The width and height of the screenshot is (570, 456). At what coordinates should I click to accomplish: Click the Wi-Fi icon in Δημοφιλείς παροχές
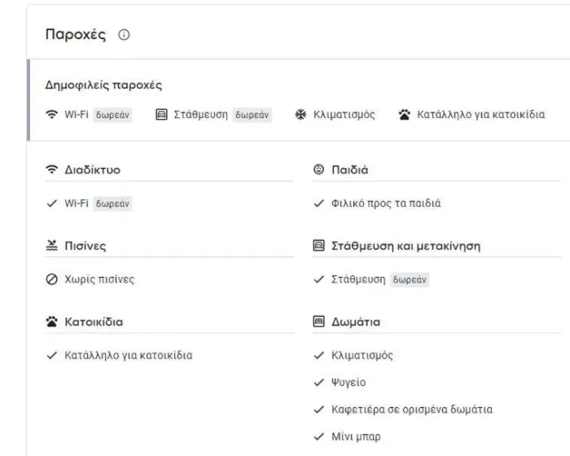point(52,115)
